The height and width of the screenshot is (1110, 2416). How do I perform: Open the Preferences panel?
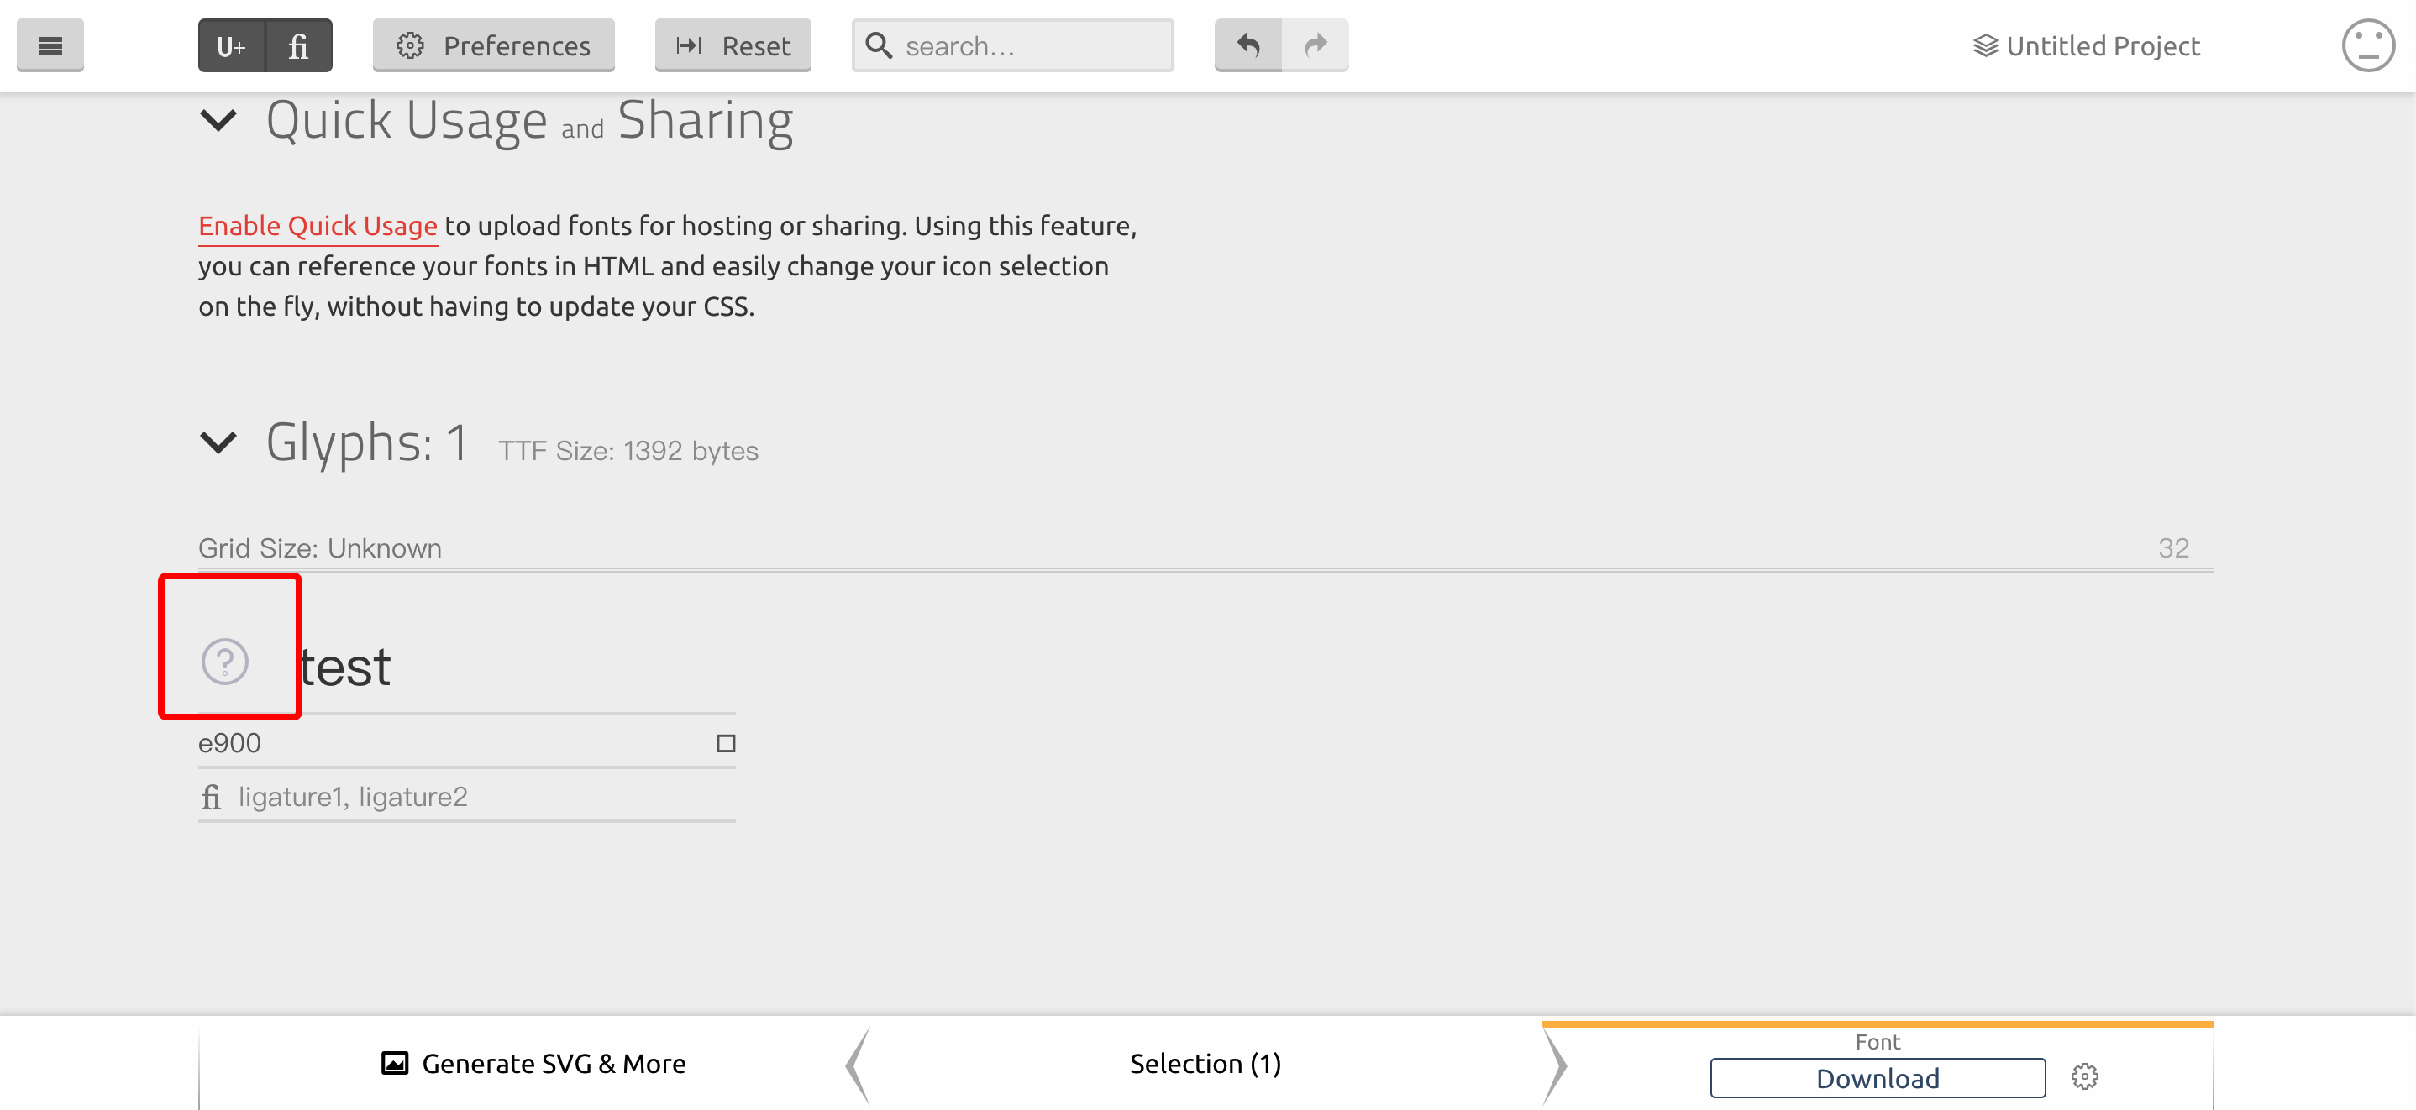[493, 45]
